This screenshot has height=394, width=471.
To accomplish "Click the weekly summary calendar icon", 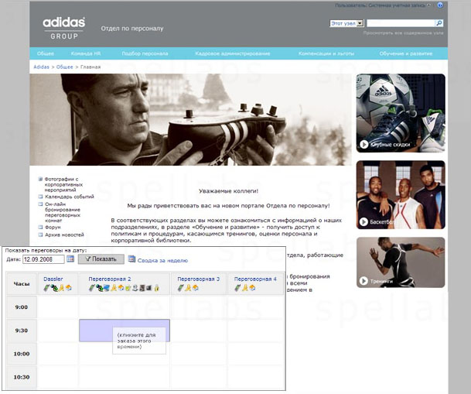I will coord(131,259).
